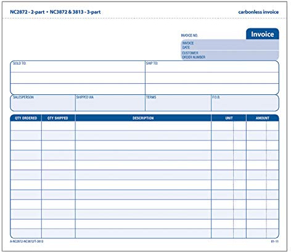Click the Sold To address box
The image size is (291, 252).
click(x=78, y=78)
